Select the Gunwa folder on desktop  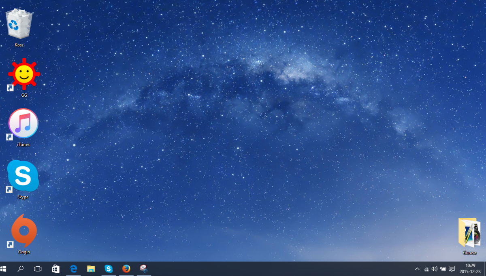(x=470, y=232)
